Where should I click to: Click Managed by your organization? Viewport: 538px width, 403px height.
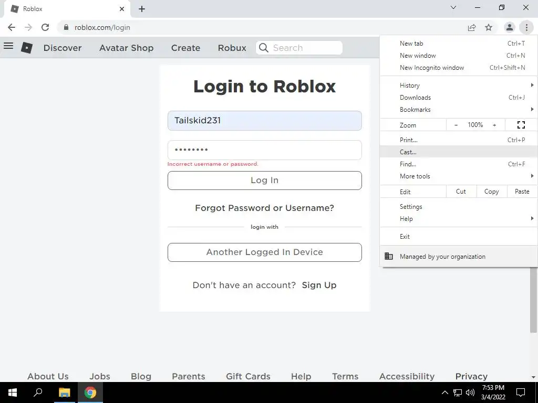[459, 256]
